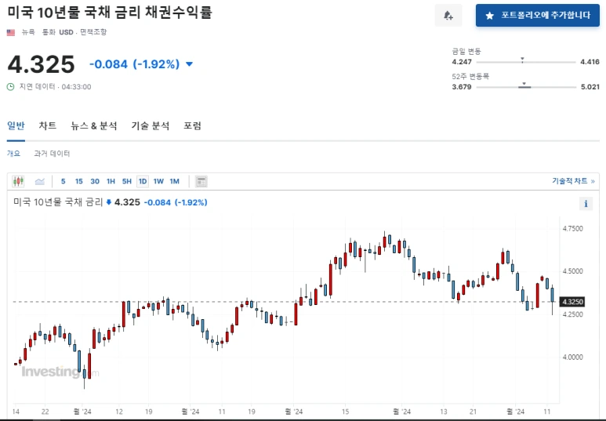Click the info icon on chart

(x=586, y=203)
